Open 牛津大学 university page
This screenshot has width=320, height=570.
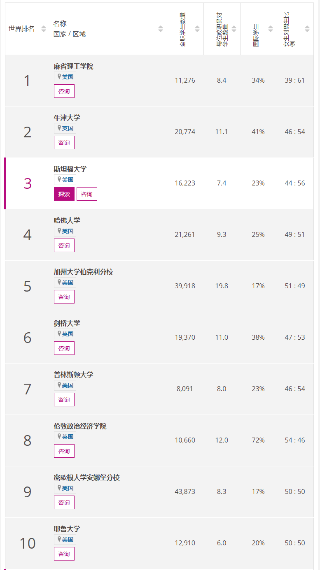click(67, 118)
